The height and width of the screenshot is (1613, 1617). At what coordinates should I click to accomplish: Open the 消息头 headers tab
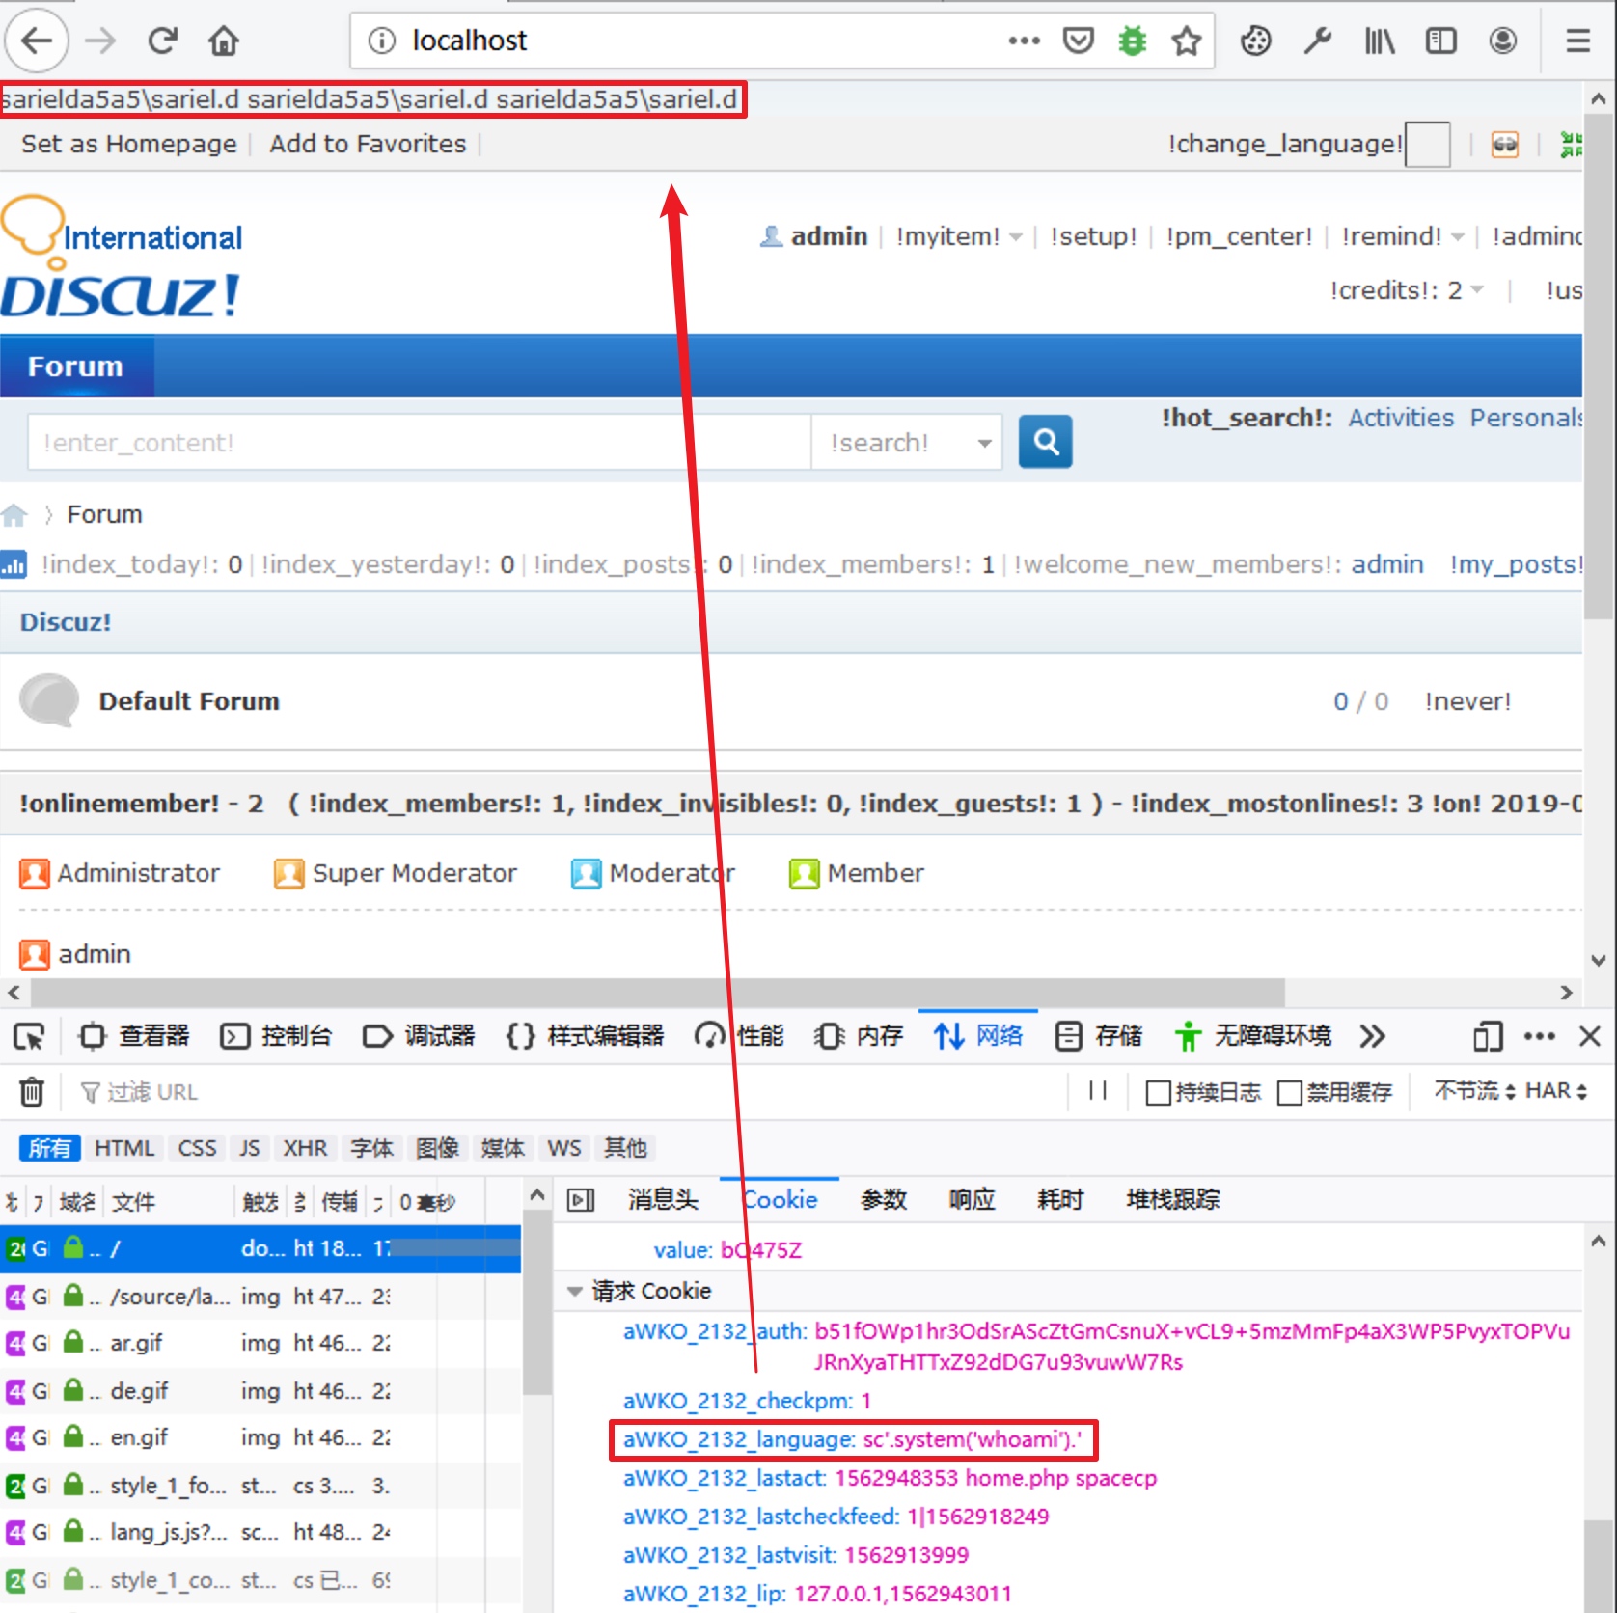(663, 1199)
